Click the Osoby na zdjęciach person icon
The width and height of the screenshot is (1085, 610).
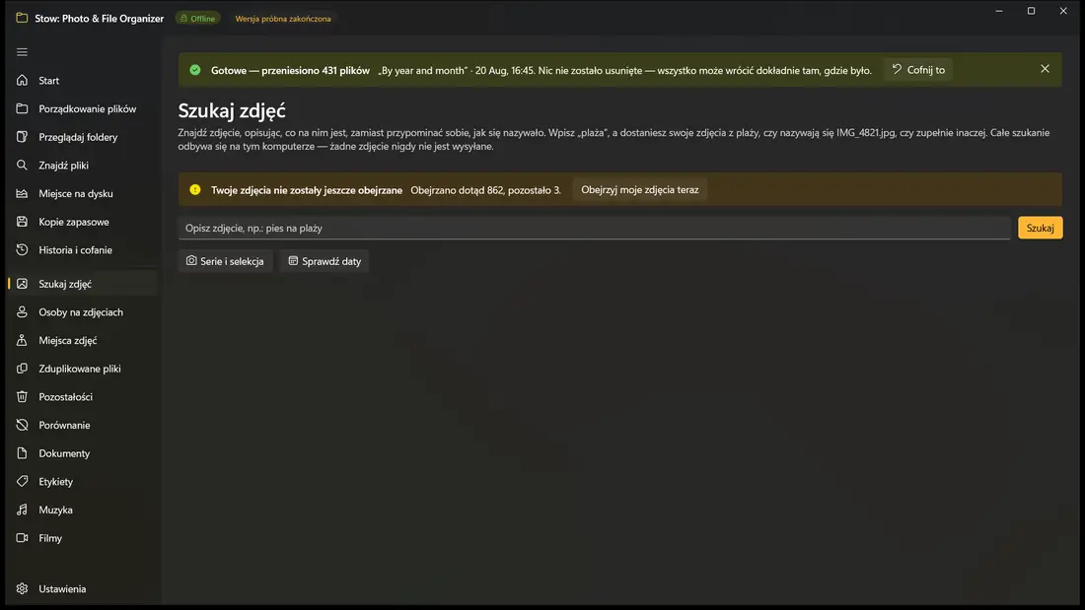[x=22, y=312]
